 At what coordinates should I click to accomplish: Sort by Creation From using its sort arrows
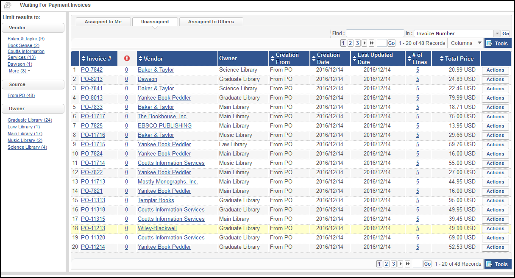point(272,58)
